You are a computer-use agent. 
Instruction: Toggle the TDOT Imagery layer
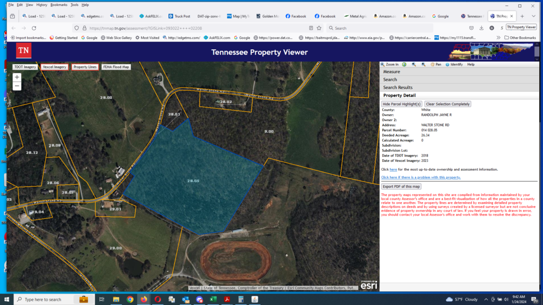(25, 67)
